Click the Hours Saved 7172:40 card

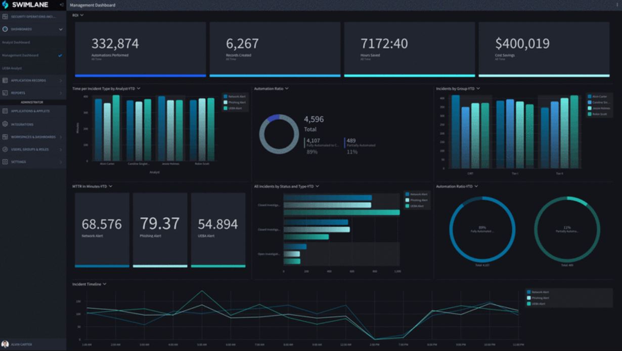[x=410, y=49]
